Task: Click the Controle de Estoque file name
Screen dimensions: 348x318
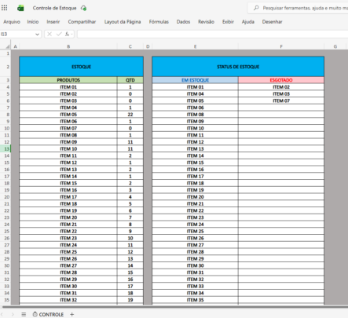Action: (x=54, y=8)
